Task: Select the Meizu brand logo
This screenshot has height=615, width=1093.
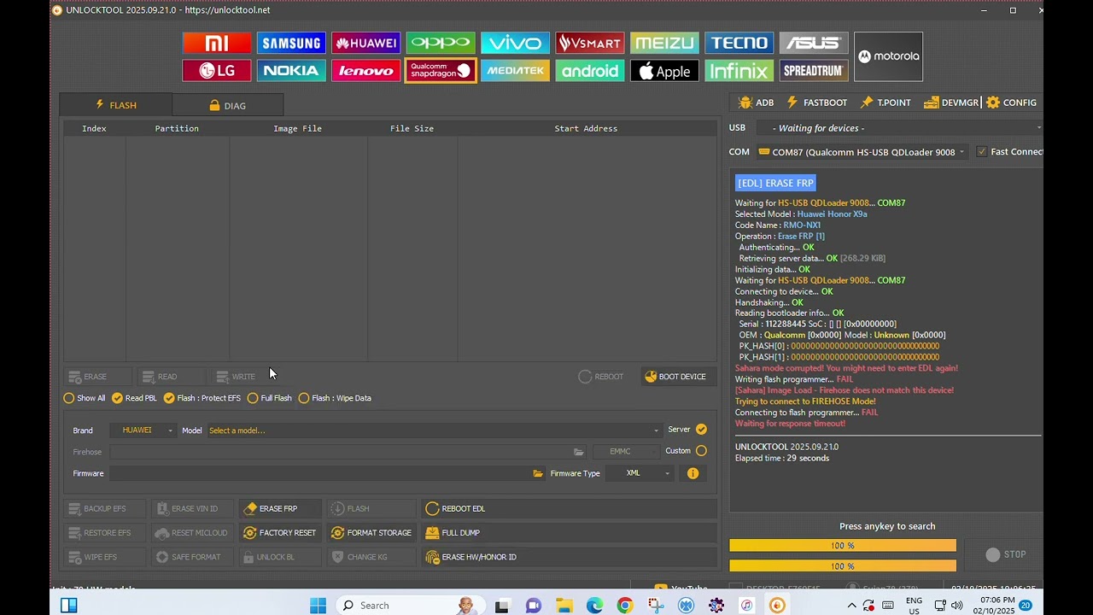Action: click(x=664, y=43)
